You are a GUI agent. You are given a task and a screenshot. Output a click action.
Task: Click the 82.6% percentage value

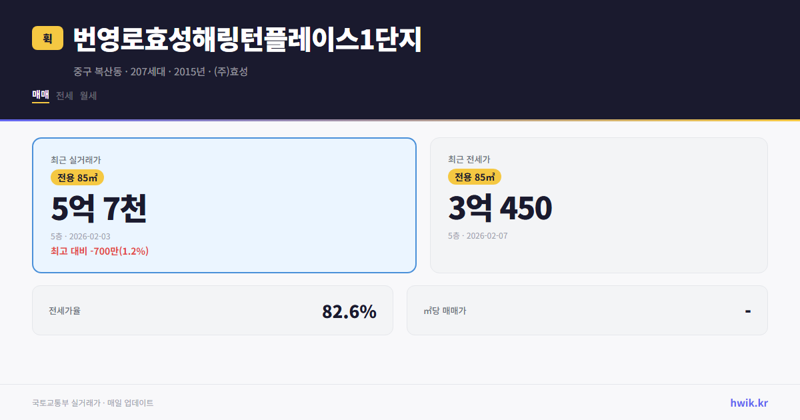coord(349,310)
